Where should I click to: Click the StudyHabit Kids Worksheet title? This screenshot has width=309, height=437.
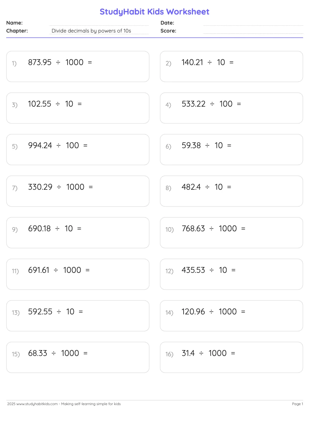click(154, 12)
